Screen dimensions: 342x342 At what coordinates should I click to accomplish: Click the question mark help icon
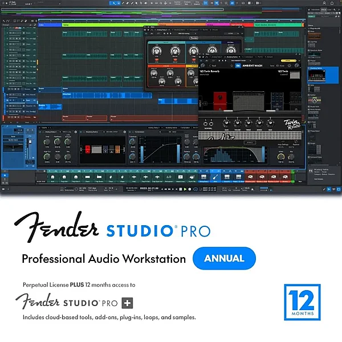coord(237,3)
